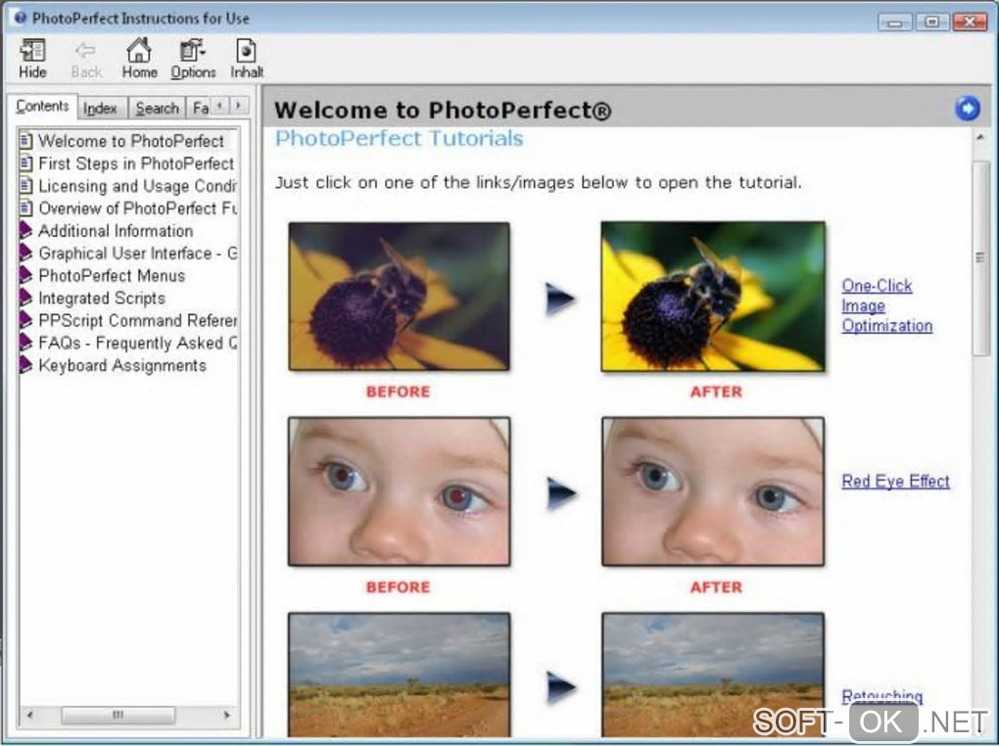Open One-Click Image Optimization link

tap(886, 305)
